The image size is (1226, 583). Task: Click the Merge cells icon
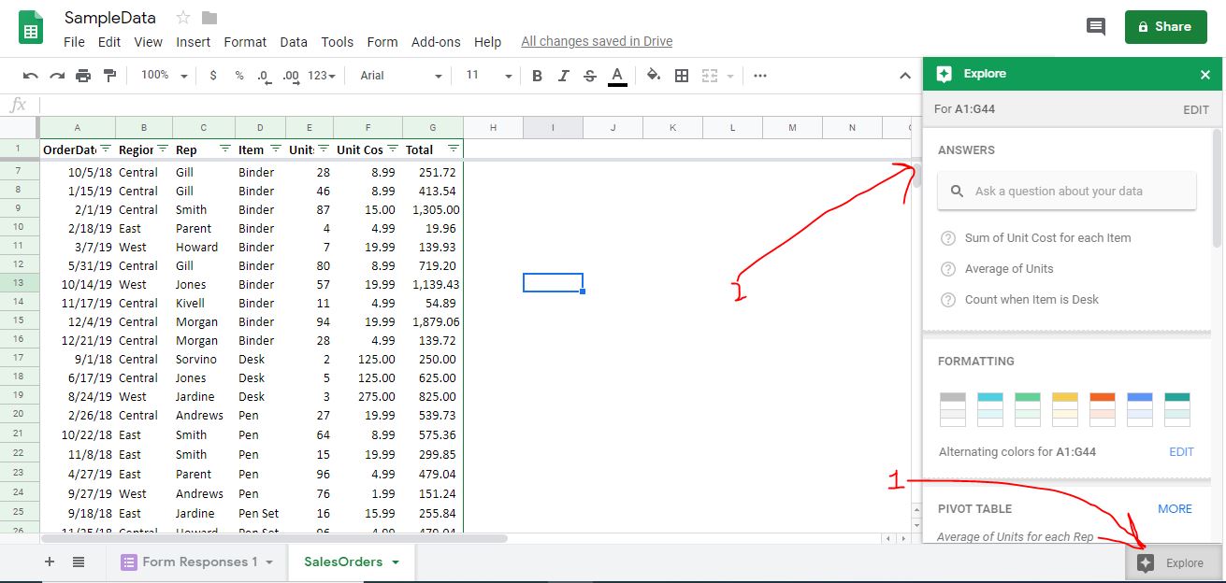tap(708, 76)
